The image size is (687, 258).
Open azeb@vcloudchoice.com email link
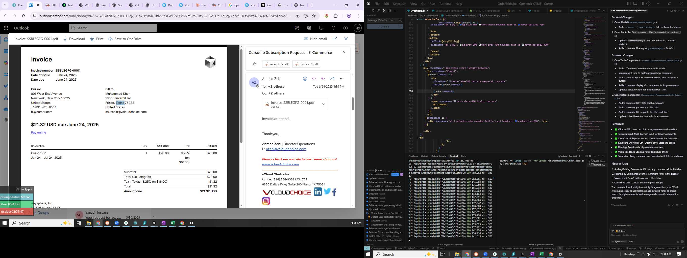click(x=286, y=149)
